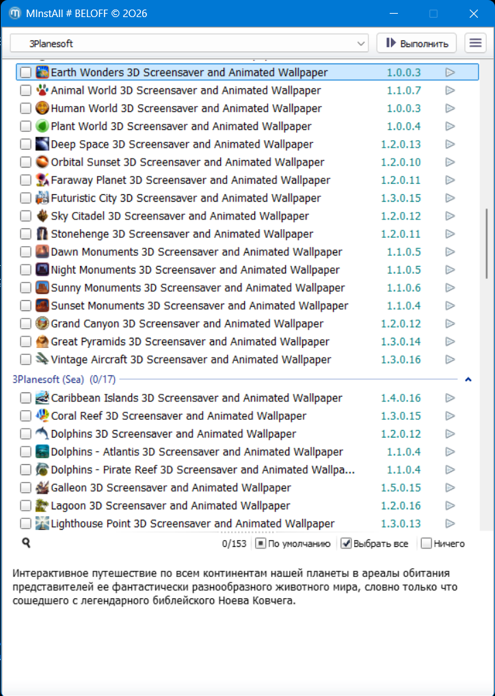Run Coral Reef with its play arrow

(x=450, y=416)
